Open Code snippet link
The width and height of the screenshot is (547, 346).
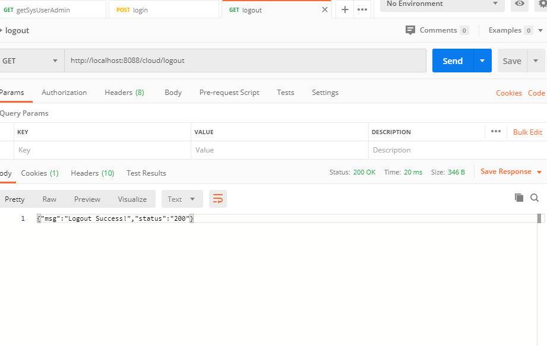click(536, 93)
